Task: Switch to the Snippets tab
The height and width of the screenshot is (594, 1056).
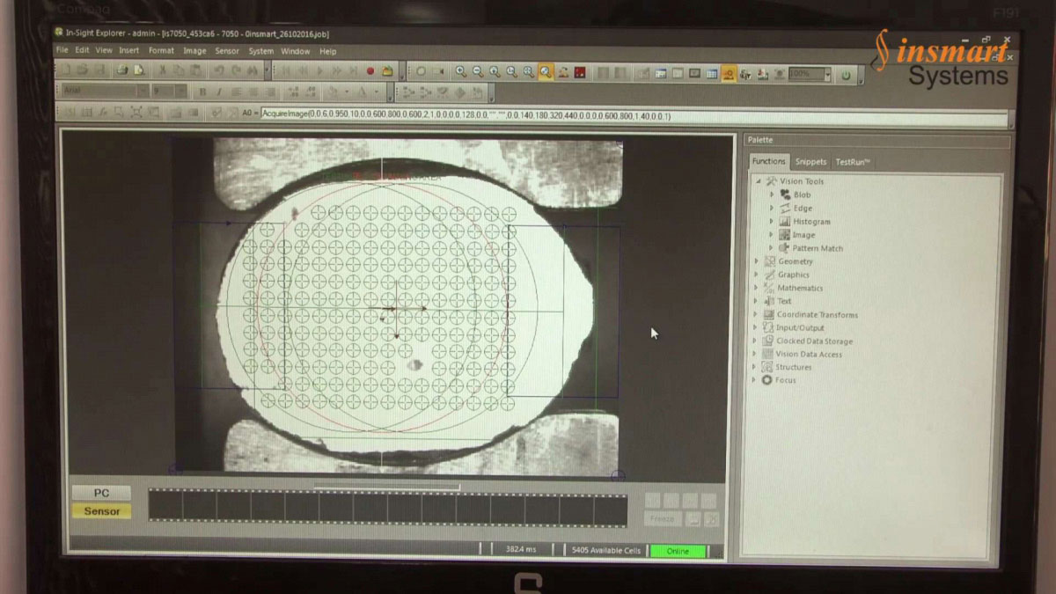Action: [x=810, y=162]
